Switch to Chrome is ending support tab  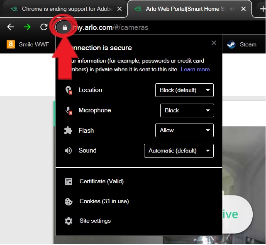[x=65, y=9]
